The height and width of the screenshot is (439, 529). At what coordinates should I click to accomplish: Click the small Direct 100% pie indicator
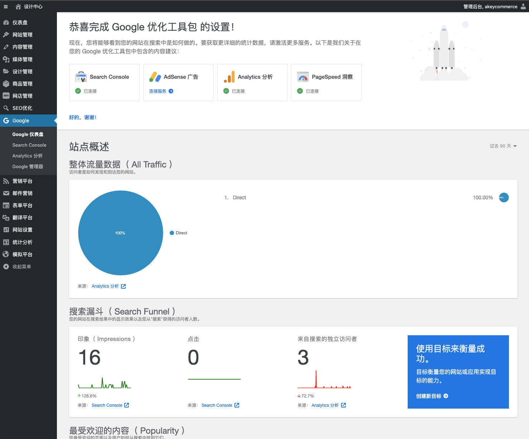[504, 197]
